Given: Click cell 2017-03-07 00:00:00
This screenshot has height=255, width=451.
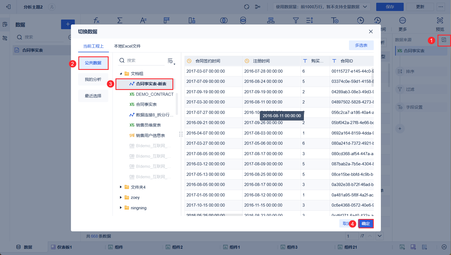Looking at the screenshot, I should pos(206,71).
